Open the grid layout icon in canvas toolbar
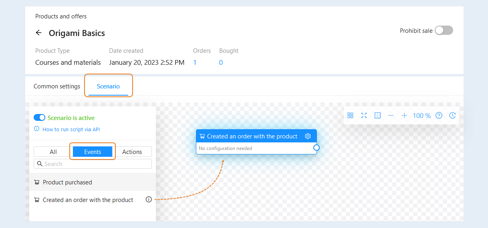The width and height of the screenshot is (488, 228). [350, 116]
